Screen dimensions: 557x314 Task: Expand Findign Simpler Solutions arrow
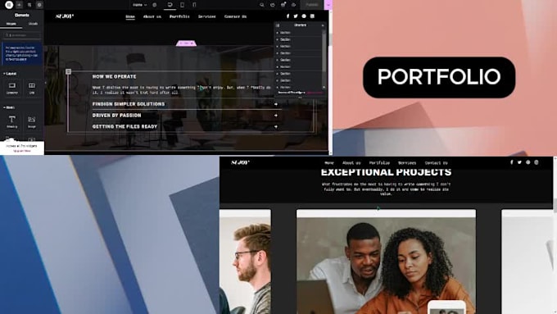(x=276, y=104)
